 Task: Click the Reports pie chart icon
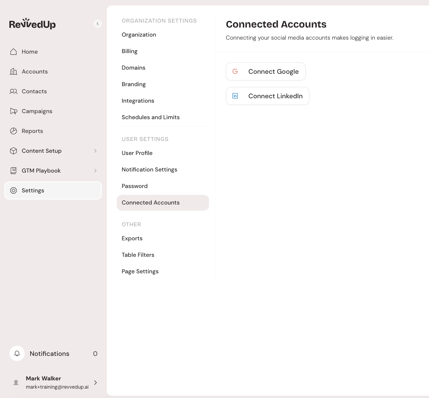click(x=13, y=131)
